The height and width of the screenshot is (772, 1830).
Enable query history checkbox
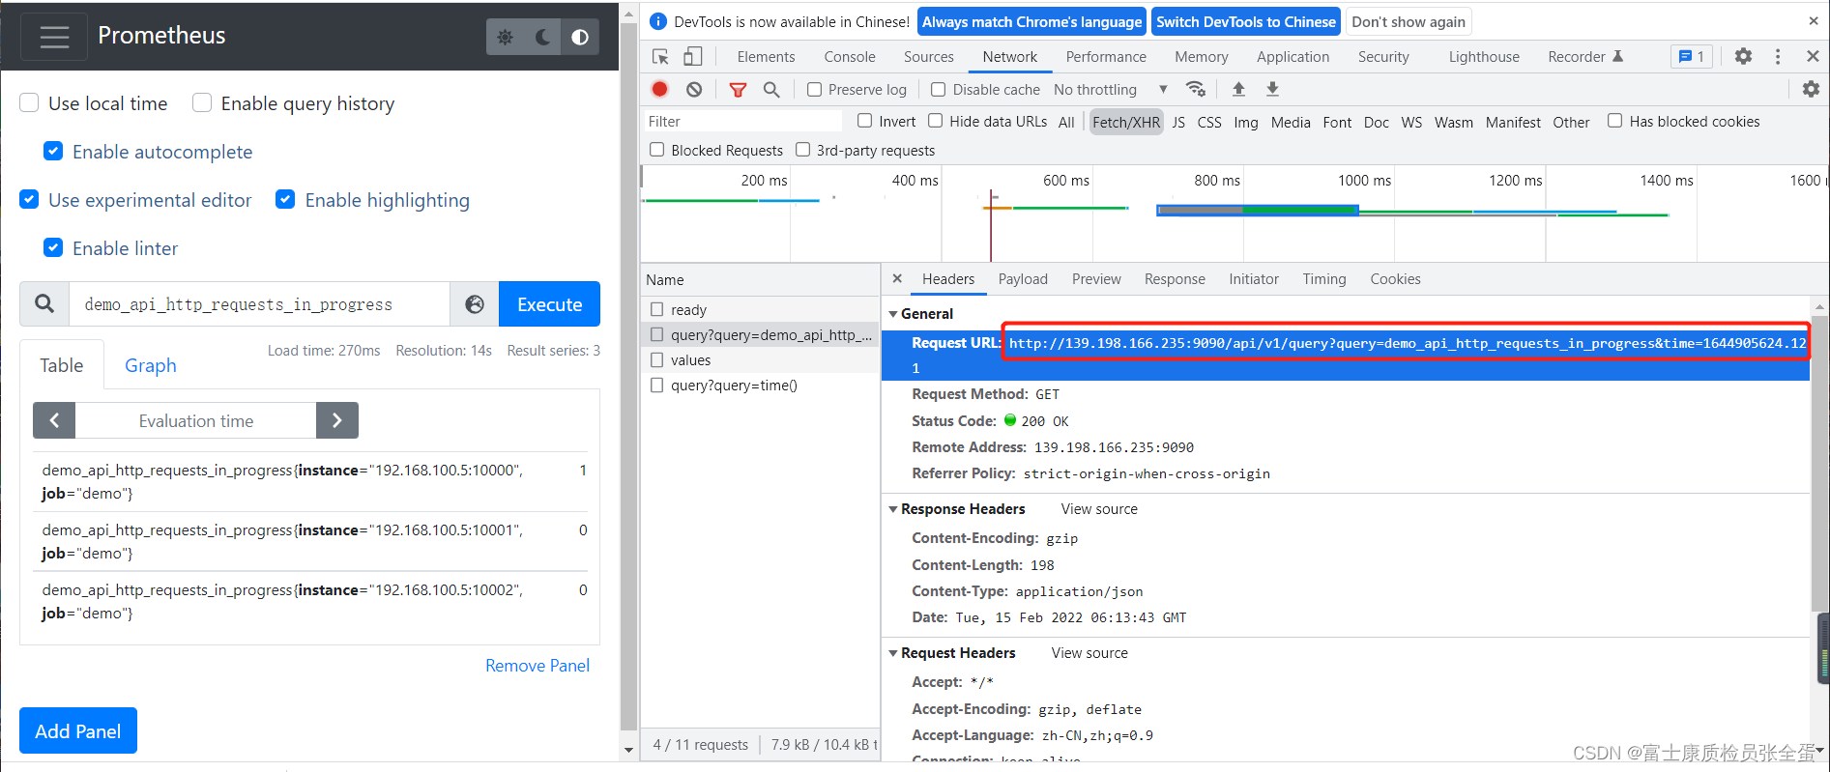point(202,102)
